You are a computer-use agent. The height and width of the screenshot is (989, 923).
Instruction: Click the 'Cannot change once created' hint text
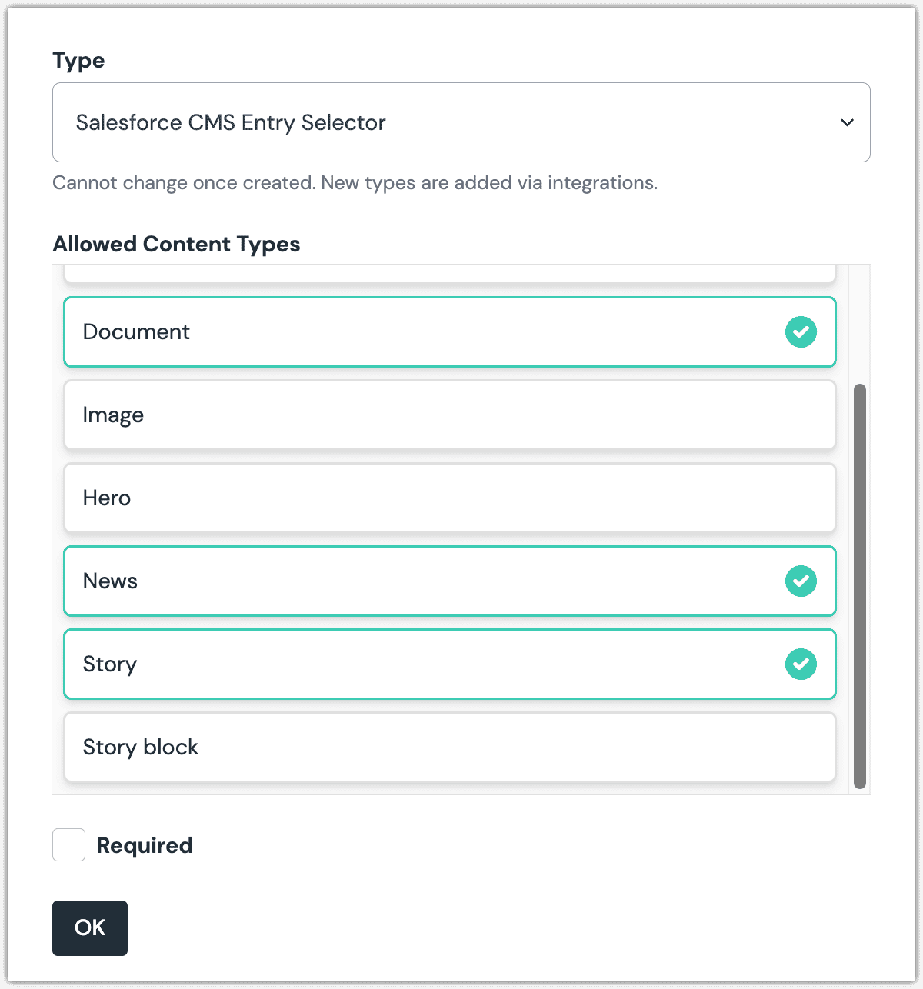[x=355, y=183]
